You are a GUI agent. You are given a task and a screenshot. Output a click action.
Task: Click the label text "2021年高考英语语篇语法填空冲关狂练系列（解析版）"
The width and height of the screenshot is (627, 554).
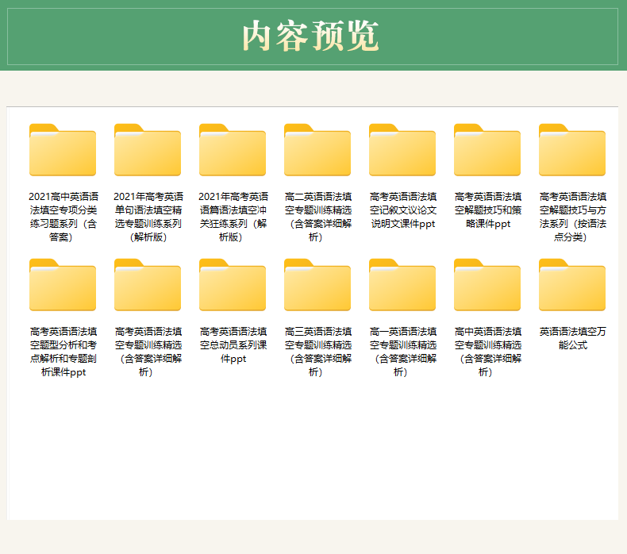coord(233,217)
